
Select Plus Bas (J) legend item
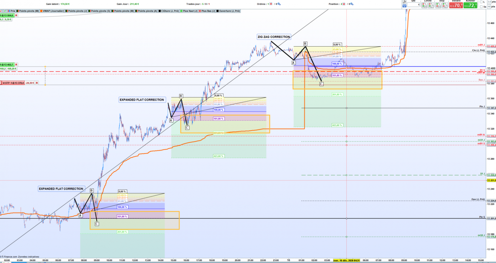[207, 11]
